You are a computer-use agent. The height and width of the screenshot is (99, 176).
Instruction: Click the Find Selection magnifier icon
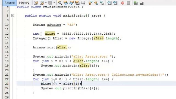60,3
